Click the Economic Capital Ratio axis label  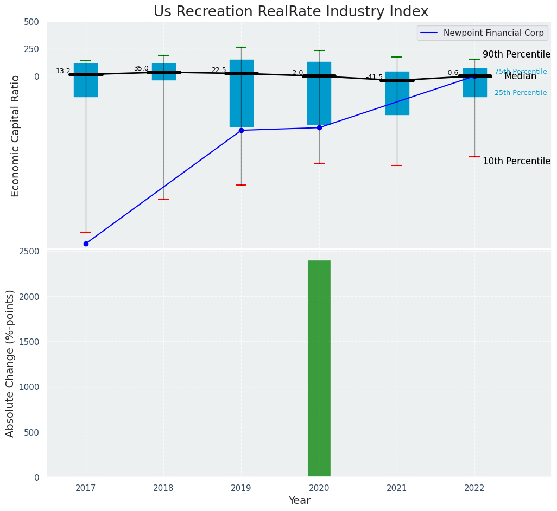[15, 136]
